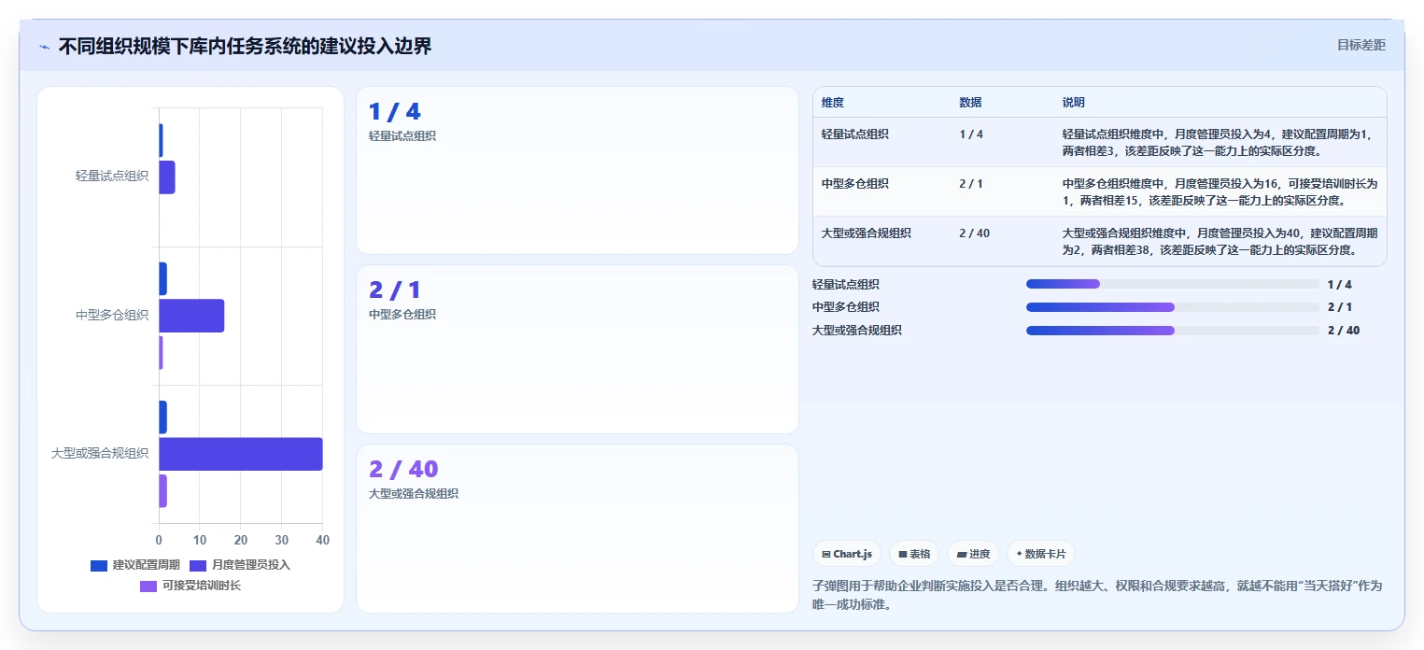Click the Chart.js tag chip

point(847,554)
